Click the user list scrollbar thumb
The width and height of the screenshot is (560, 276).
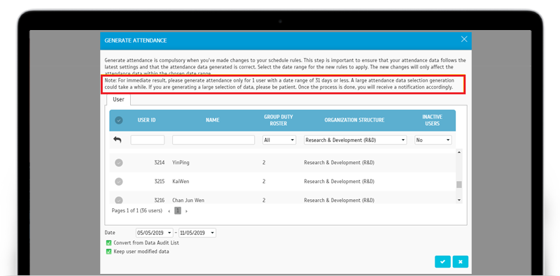point(459,184)
